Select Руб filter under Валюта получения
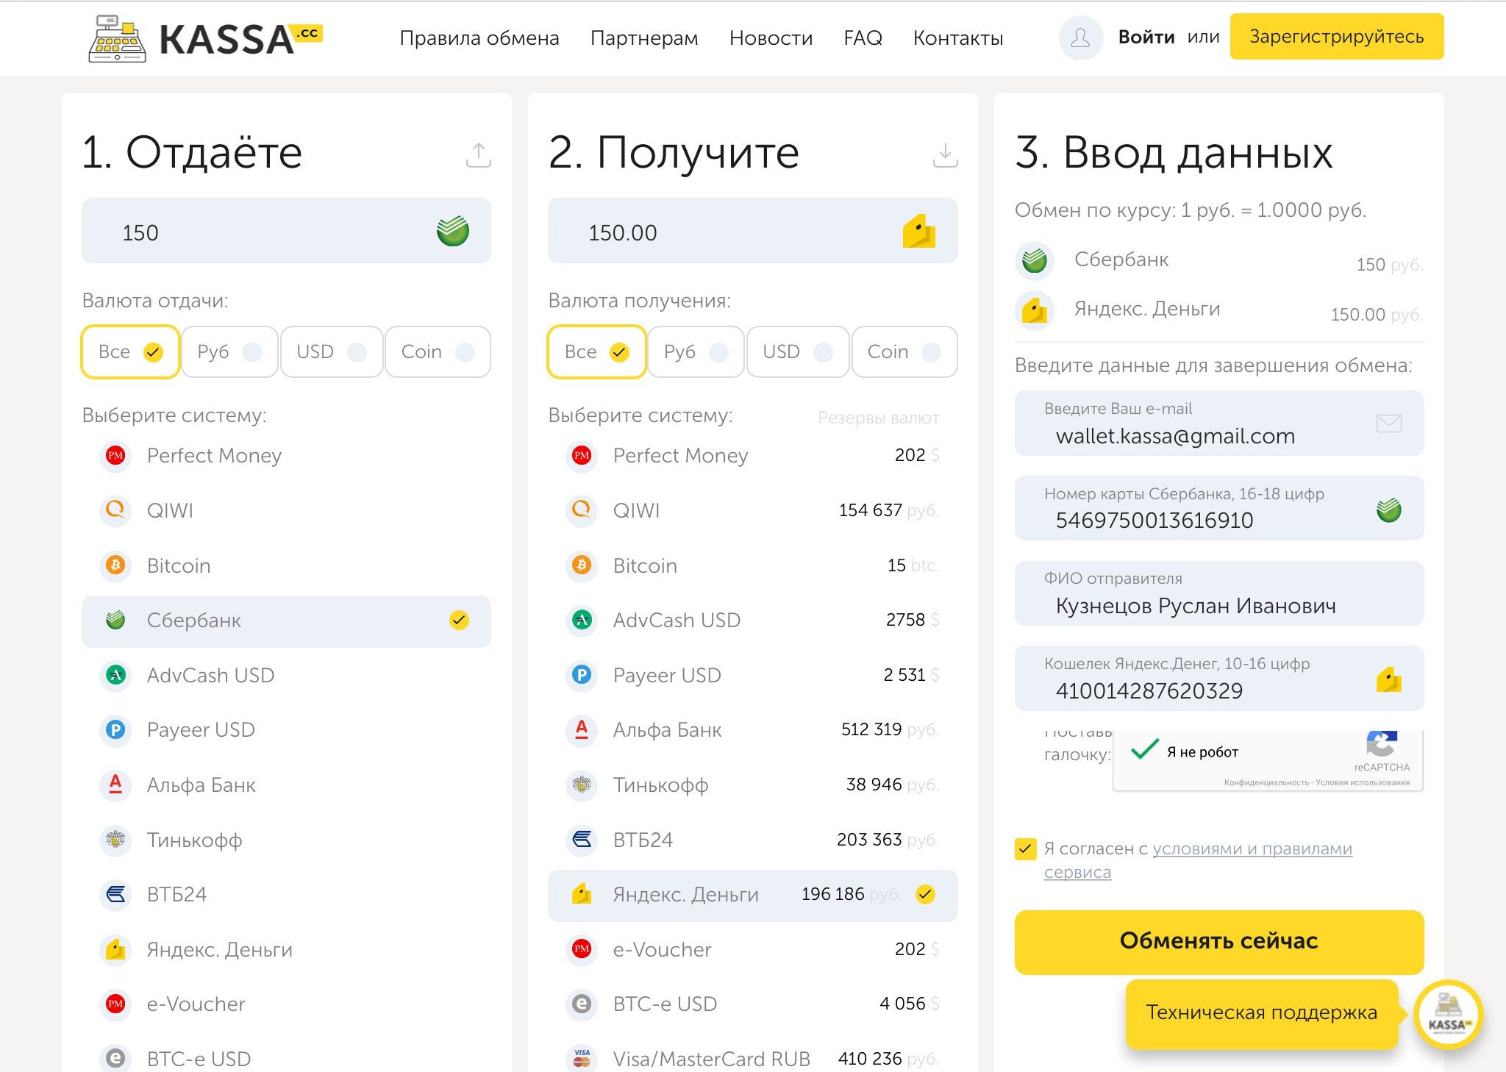 click(696, 351)
